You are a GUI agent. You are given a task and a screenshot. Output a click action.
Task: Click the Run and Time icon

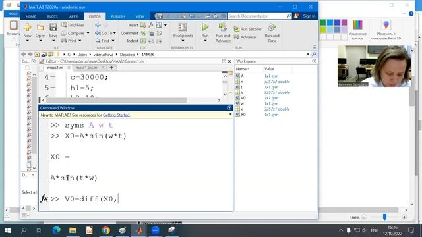click(x=272, y=27)
